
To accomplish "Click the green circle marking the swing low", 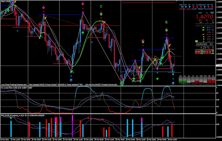I will [122, 83].
